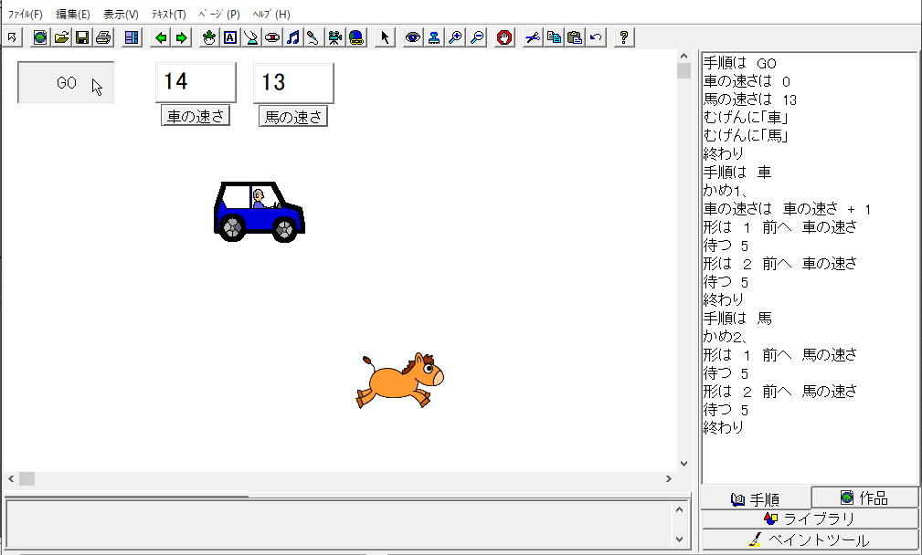The height and width of the screenshot is (555, 922).
Task: Go to previous page with green left arrow
Action: pyautogui.click(x=161, y=37)
